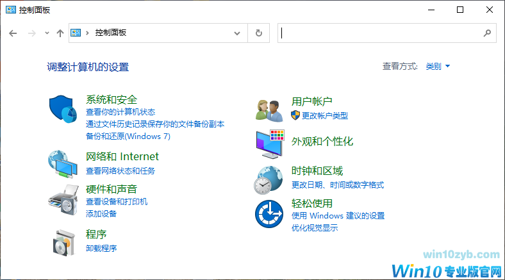Open the 轻松使用 heading
The width and height of the screenshot is (505, 280).
click(311, 203)
